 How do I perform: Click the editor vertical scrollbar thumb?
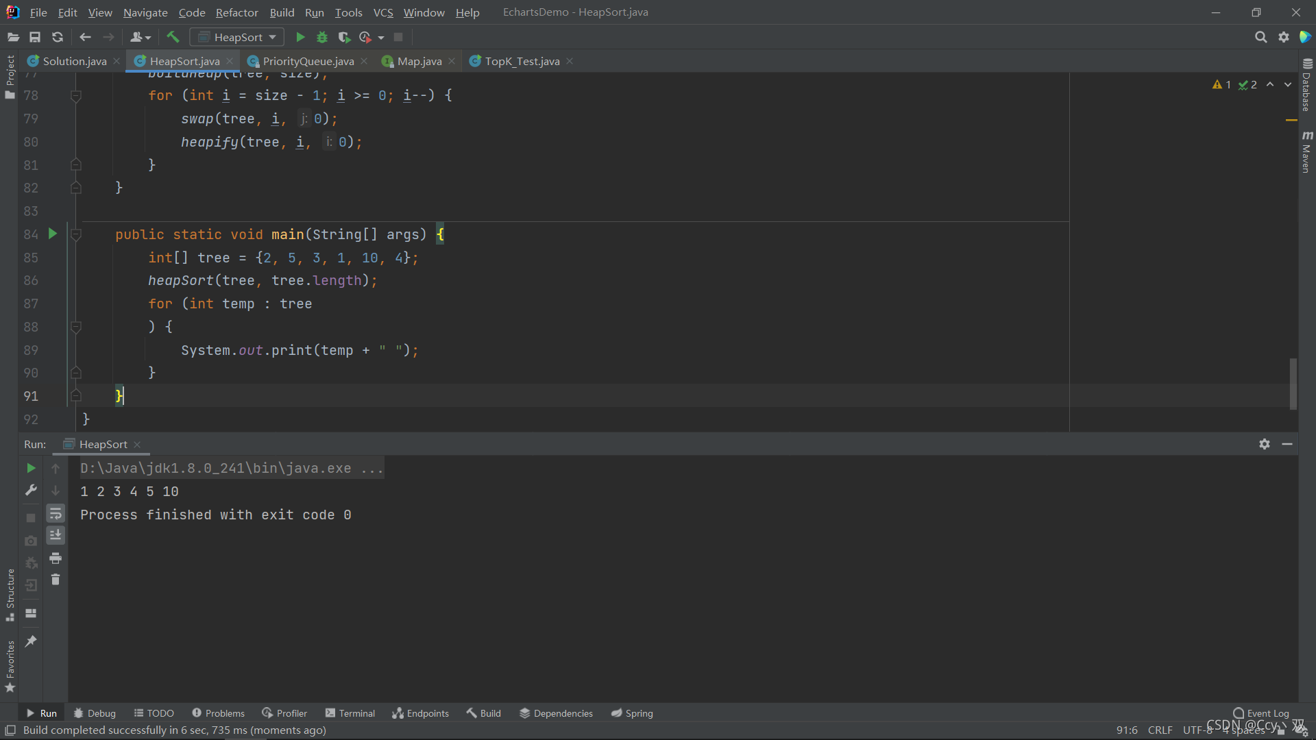point(1293,384)
